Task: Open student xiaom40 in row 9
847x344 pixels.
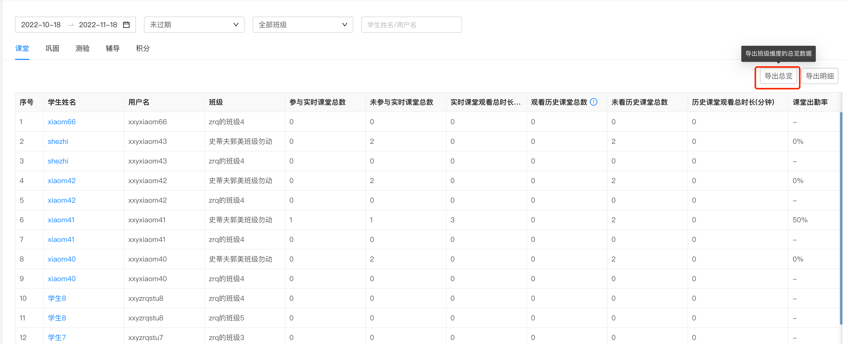Action: click(x=61, y=279)
